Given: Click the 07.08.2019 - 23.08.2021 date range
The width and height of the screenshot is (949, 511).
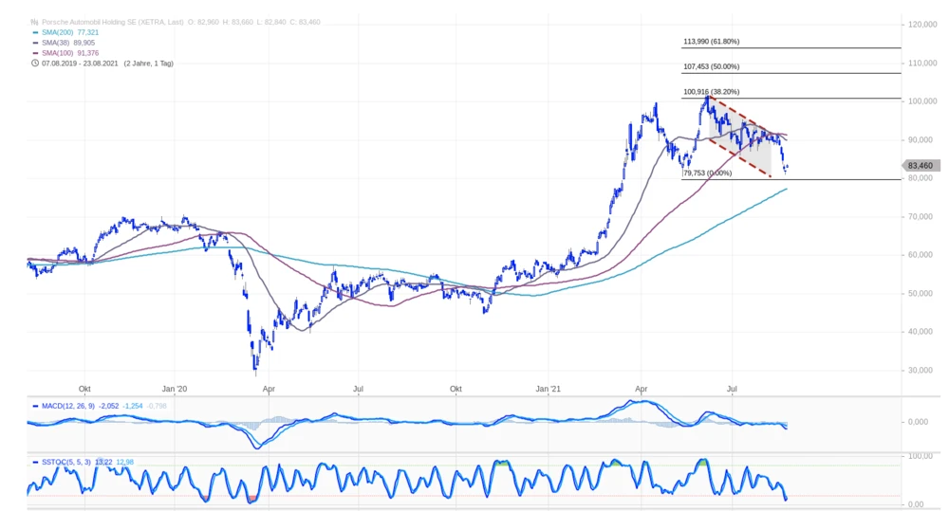Looking at the screenshot, I should (81, 64).
